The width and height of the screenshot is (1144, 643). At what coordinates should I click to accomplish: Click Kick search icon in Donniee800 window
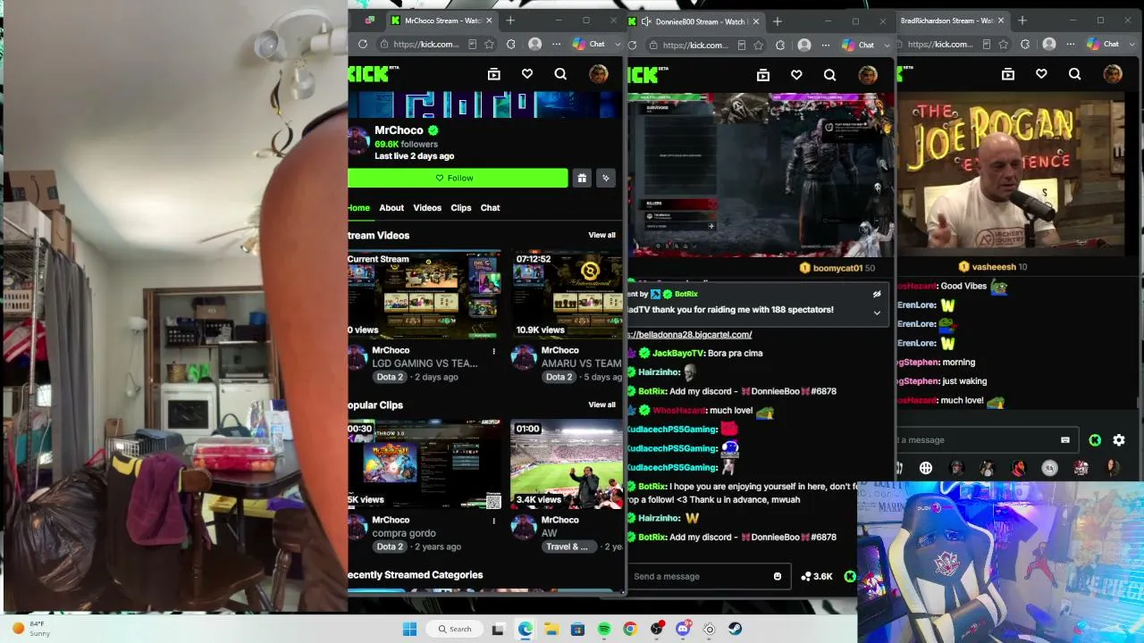(x=829, y=75)
